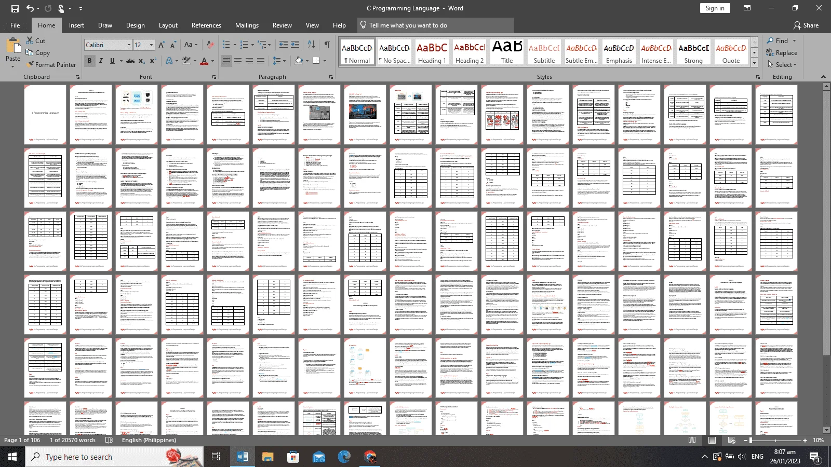Show paragraph marks with the pilcrow icon
Image resolution: width=831 pixels, height=467 pixels.
point(327,45)
